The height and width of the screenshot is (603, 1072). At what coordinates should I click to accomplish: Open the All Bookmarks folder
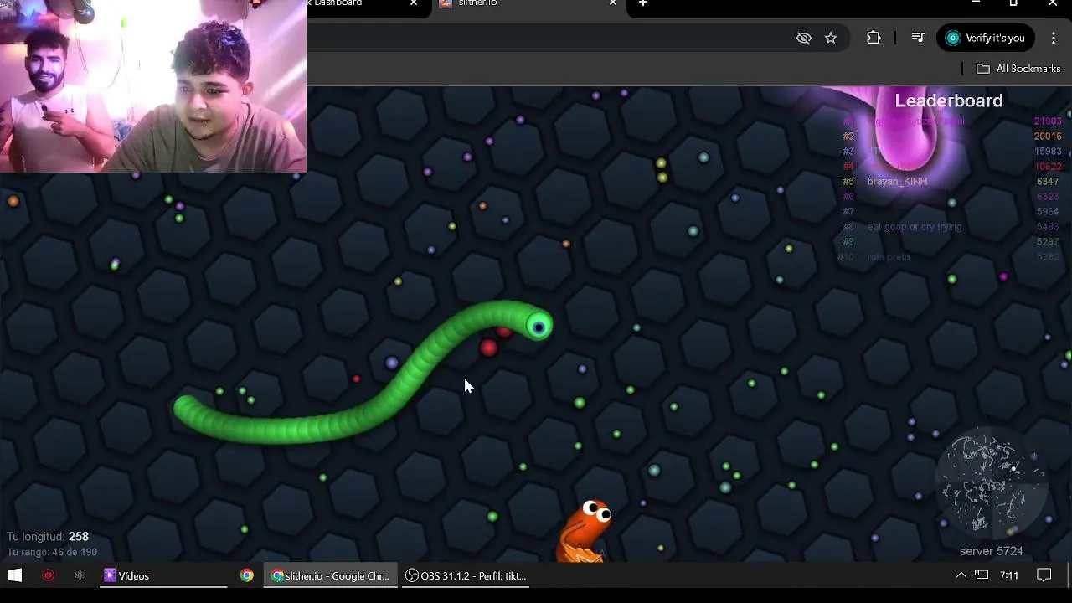click(1018, 69)
